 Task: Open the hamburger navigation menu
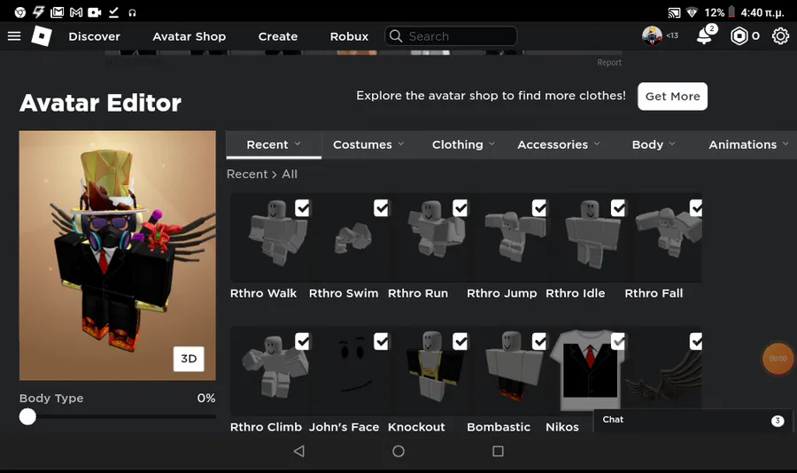coord(14,36)
